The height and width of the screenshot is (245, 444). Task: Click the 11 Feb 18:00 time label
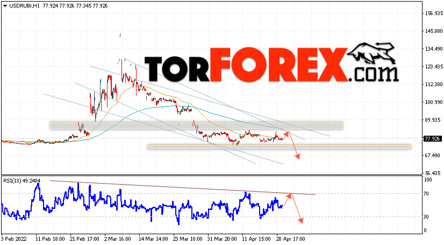(51, 239)
